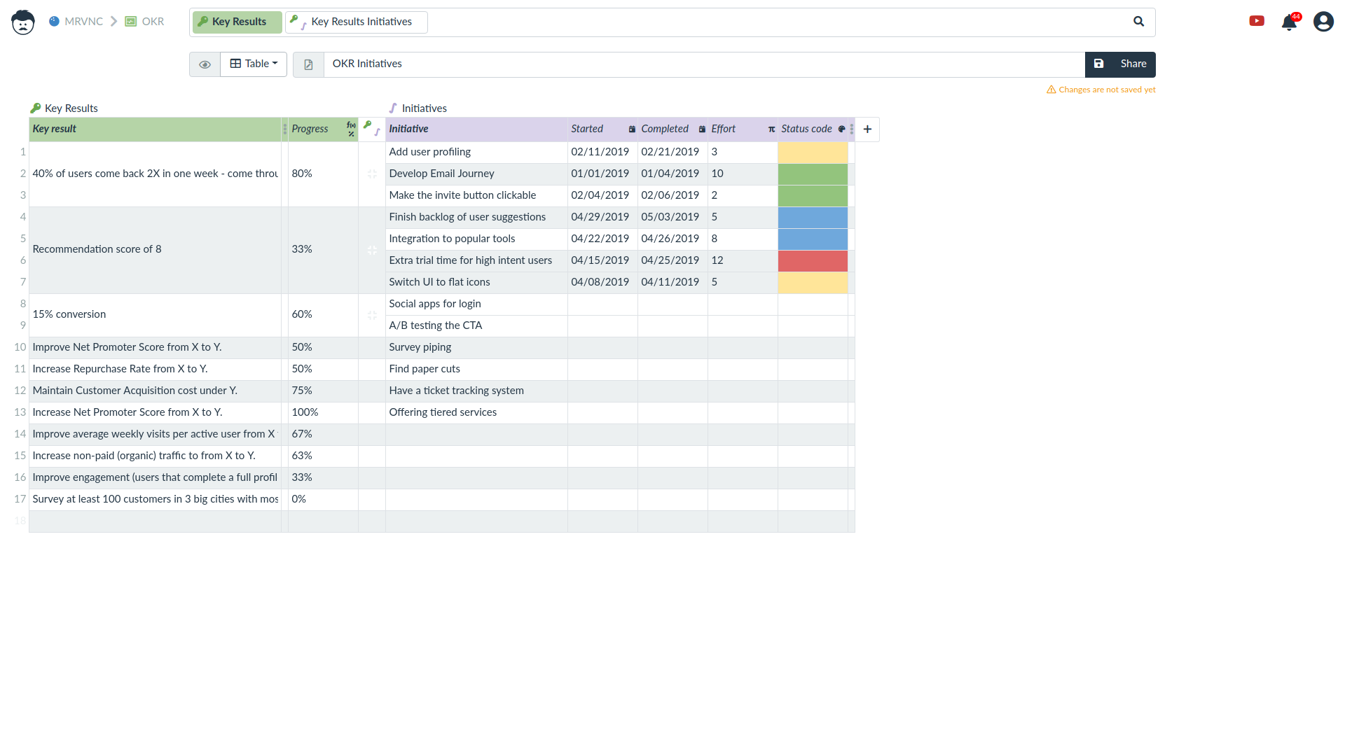Click the YouTube video help icon
Viewport: 1345px width, 756px height.
[x=1257, y=21]
